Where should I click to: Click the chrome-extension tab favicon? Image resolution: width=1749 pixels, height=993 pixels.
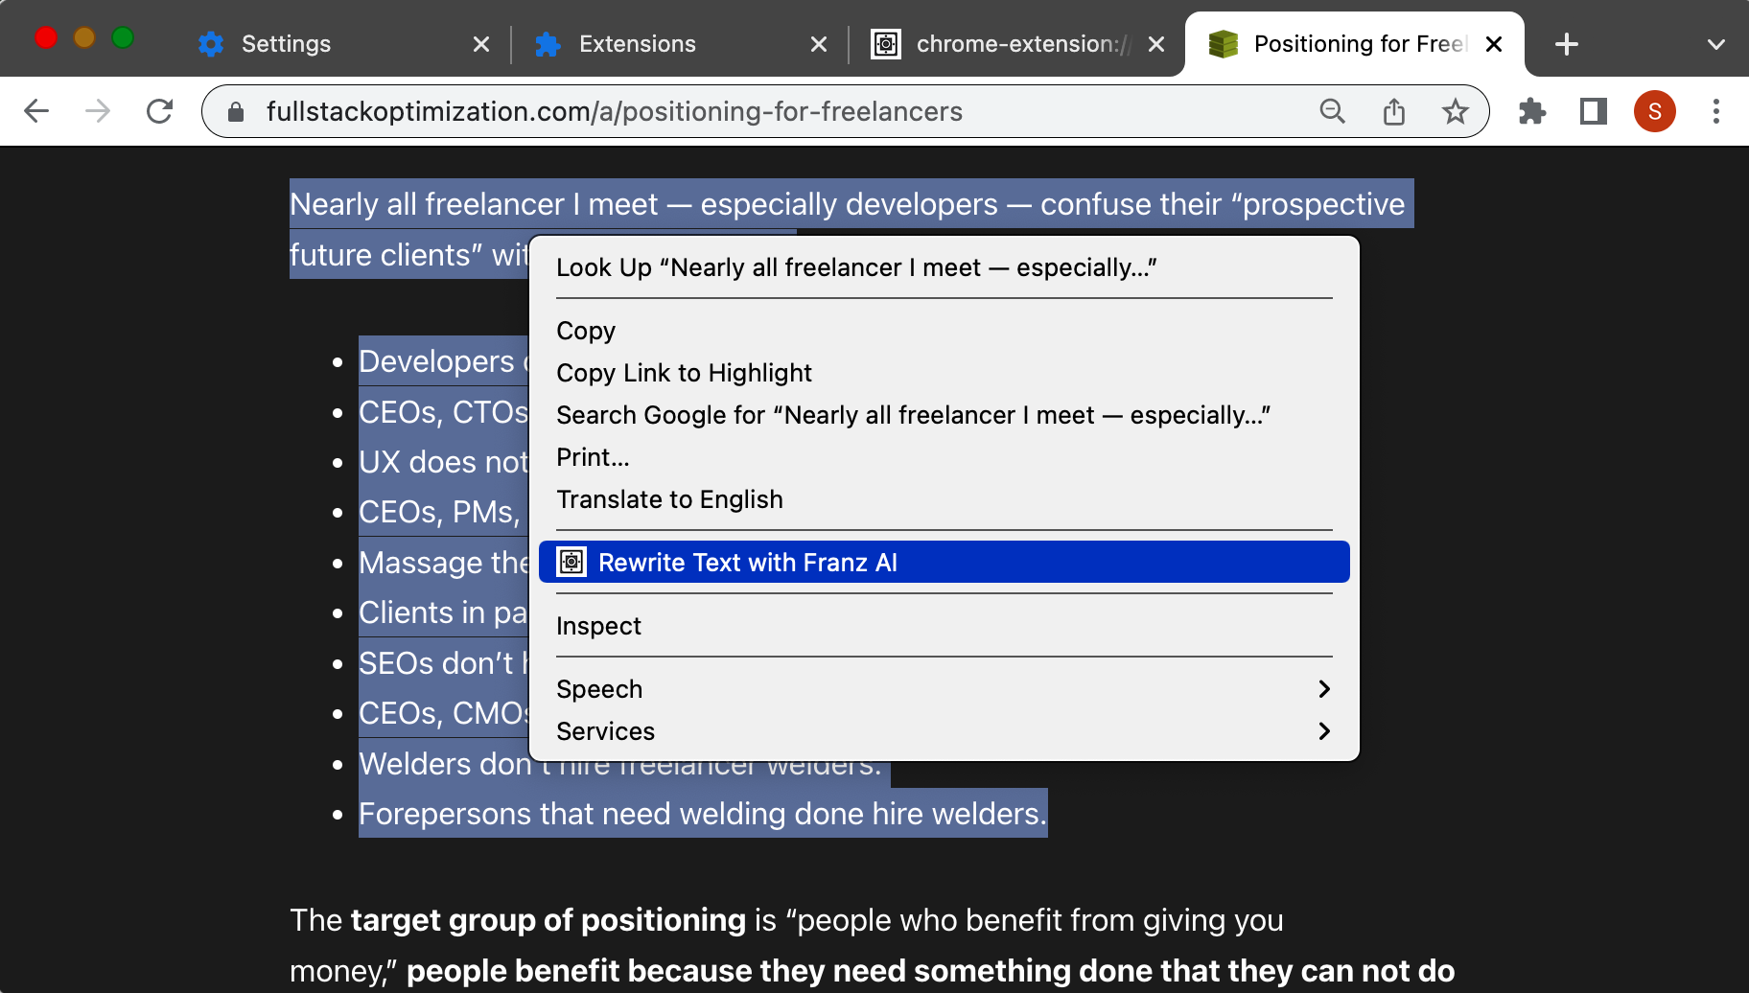pos(886,44)
